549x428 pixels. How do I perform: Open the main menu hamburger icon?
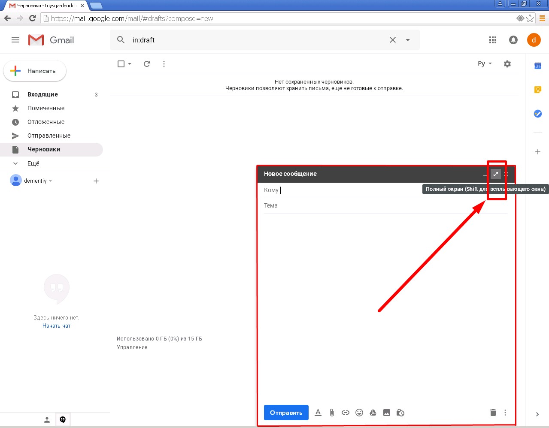pos(15,40)
